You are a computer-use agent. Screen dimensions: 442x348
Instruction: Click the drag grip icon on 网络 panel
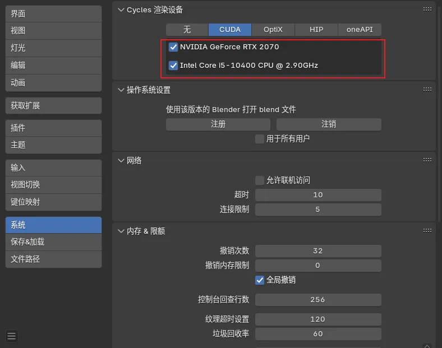click(427, 160)
